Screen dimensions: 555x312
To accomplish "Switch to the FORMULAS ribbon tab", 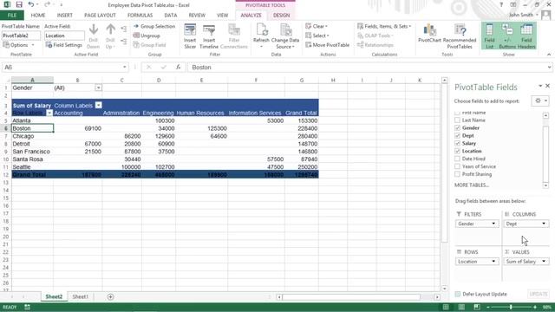I will (140, 16).
